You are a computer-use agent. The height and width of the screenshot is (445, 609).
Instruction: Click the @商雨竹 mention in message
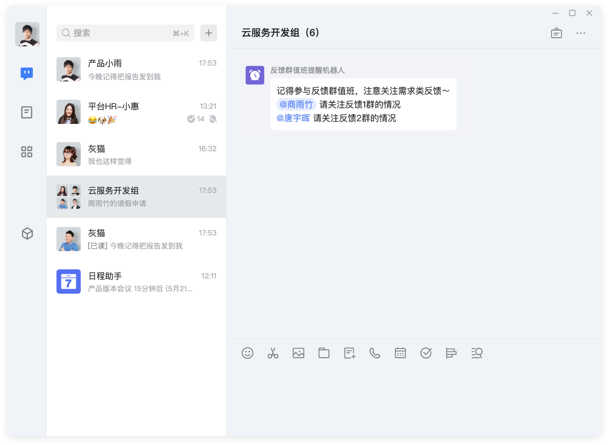[x=296, y=104]
